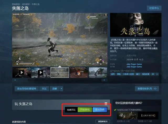This screenshot has height=124, width=168.
Task: Click the 您对这款游戏感兴趣吗? heading
Action: pos(129,103)
